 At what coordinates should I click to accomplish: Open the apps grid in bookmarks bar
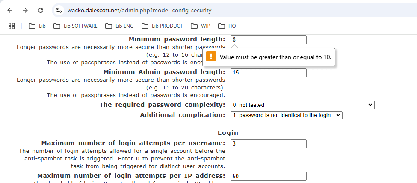pos(12,26)
